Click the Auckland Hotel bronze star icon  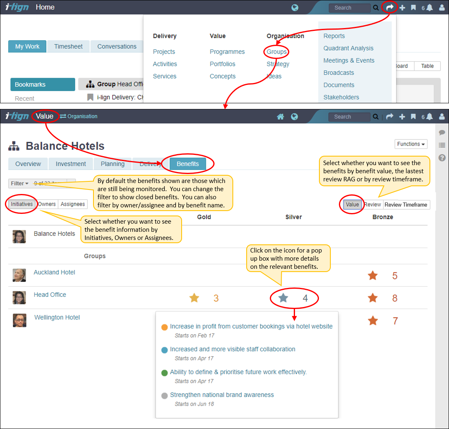tap(373, 275)
